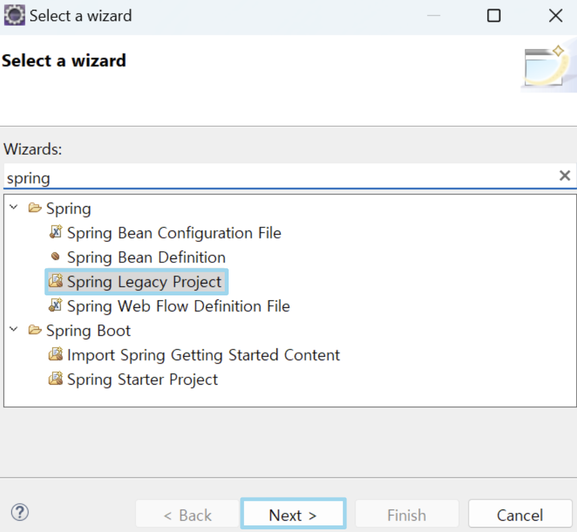Click the Spring Legacy Project icon

[56, 281]
